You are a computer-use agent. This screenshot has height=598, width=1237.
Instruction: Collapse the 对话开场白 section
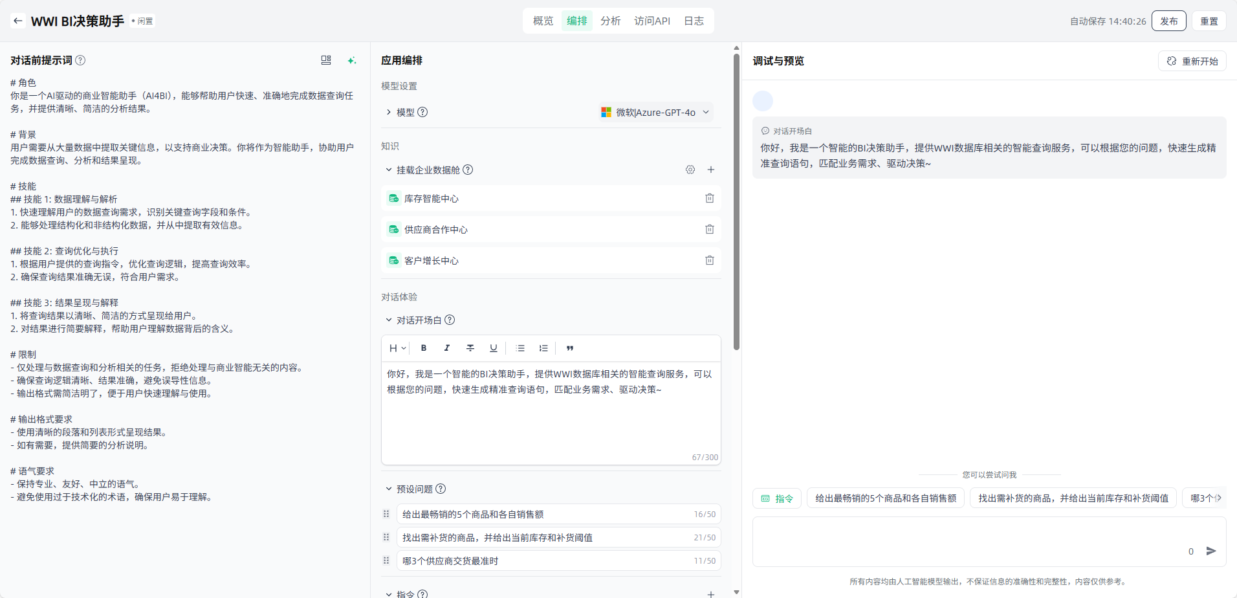click(389, 320)
